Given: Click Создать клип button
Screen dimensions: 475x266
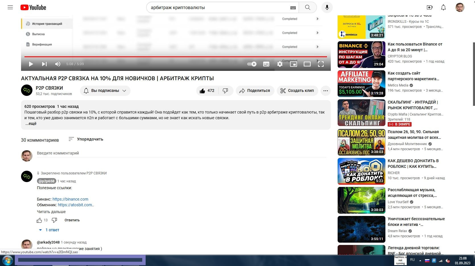Looking at the screenshot, I should (x=297, y=90).
